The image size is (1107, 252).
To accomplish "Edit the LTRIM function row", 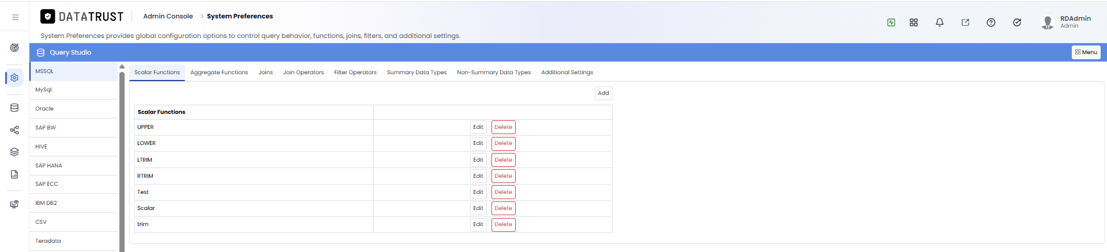I will (x=478, y=160).
